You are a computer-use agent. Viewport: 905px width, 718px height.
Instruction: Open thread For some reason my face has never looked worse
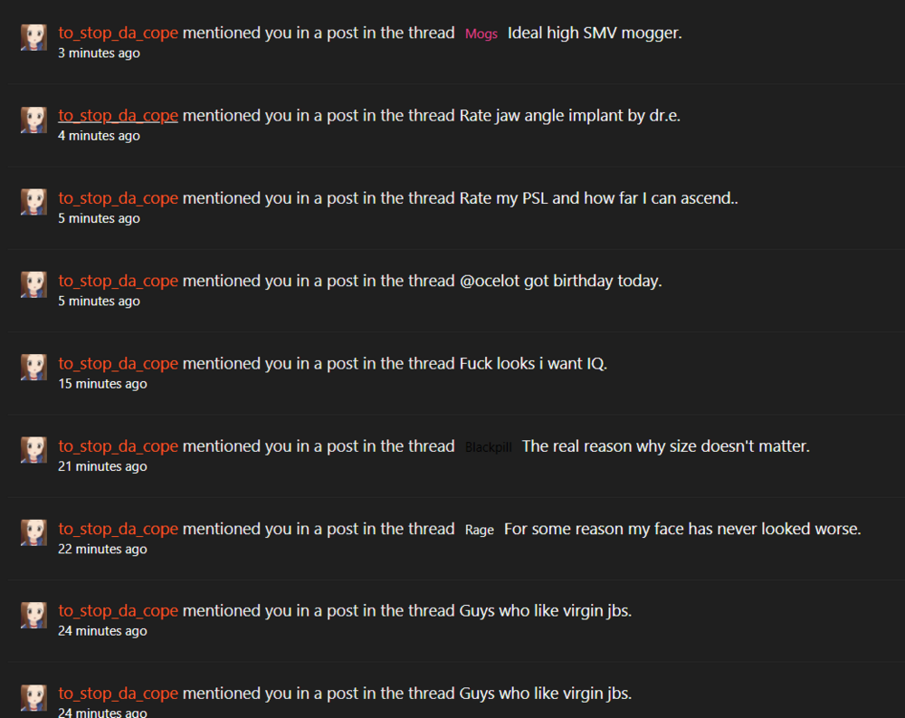point(682,529)
